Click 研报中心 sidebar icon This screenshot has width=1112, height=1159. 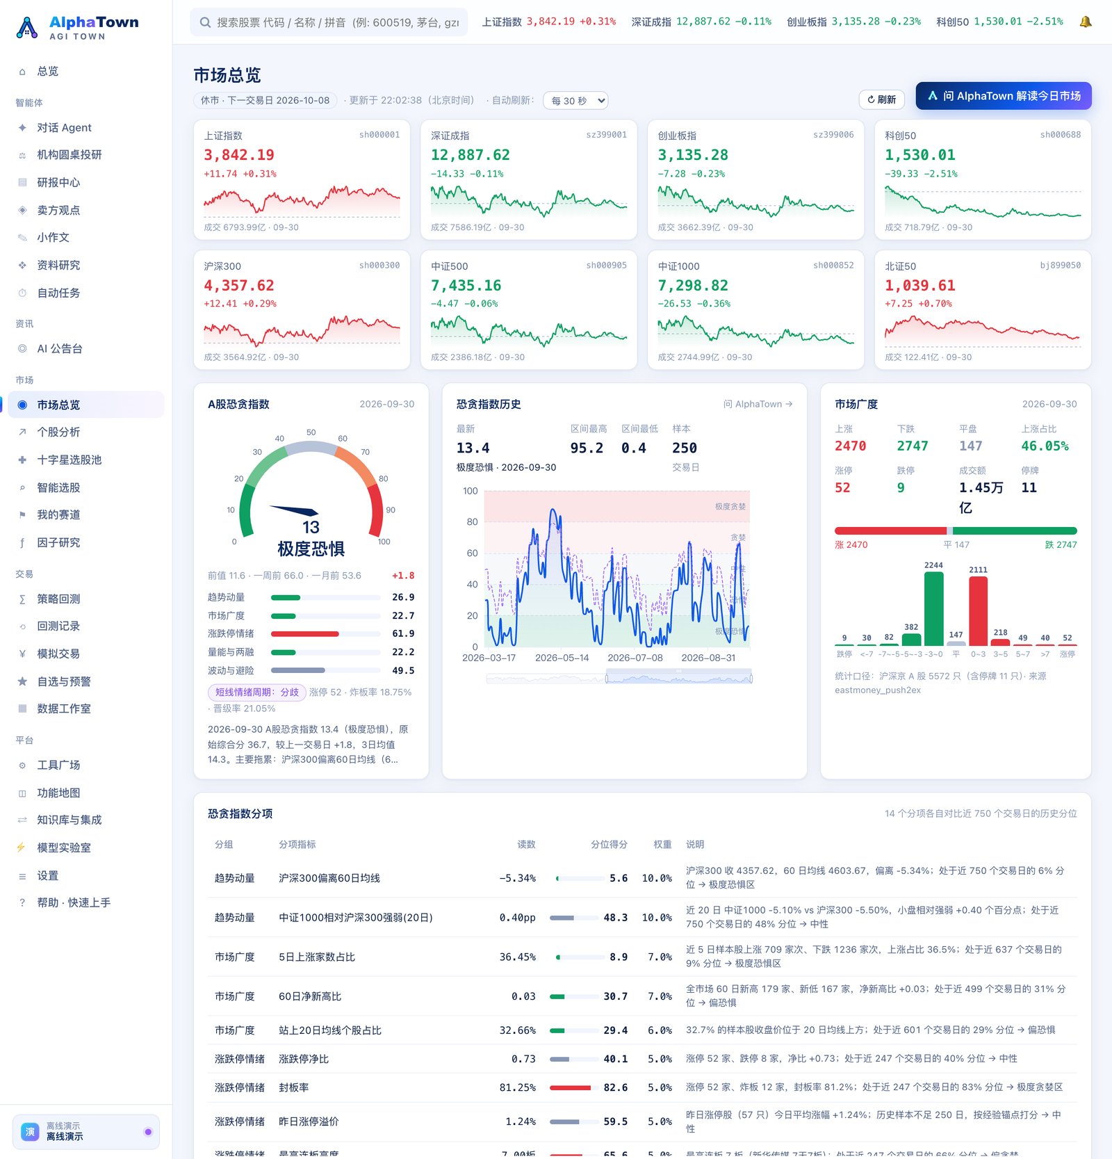point(22,183)
